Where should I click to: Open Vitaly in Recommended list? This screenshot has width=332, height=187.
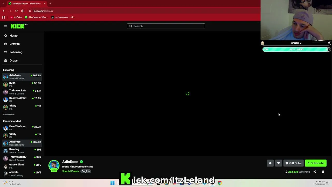(22, 135)
